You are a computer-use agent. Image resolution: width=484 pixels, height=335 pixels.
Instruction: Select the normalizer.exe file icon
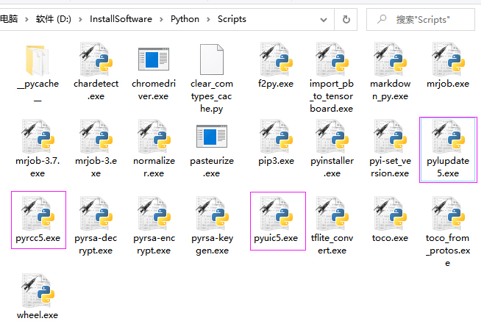pyautogui.click(x=154, y=137)
